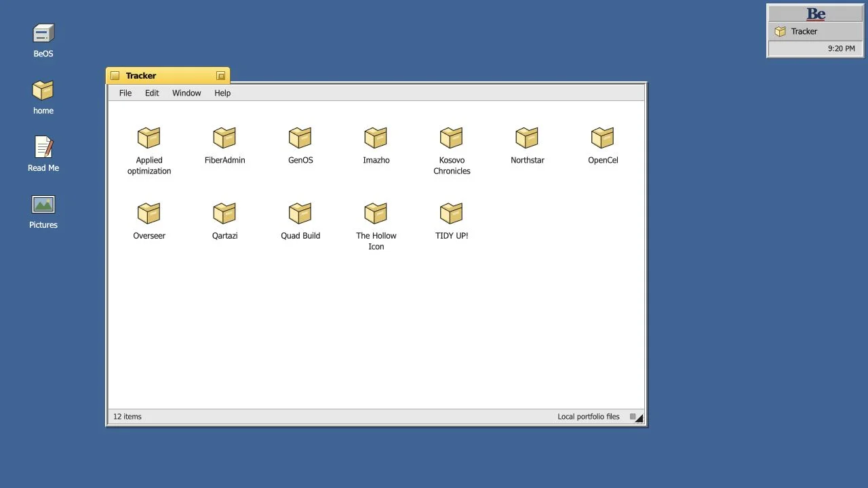Select the FiberAdmin folder icon
This screenshot has height=488, width=868.
(x=224, y=138)
